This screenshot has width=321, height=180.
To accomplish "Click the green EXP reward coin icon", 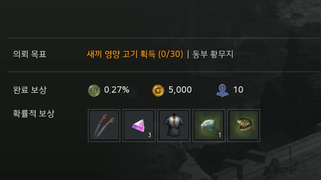I will [x=94, y=90].
